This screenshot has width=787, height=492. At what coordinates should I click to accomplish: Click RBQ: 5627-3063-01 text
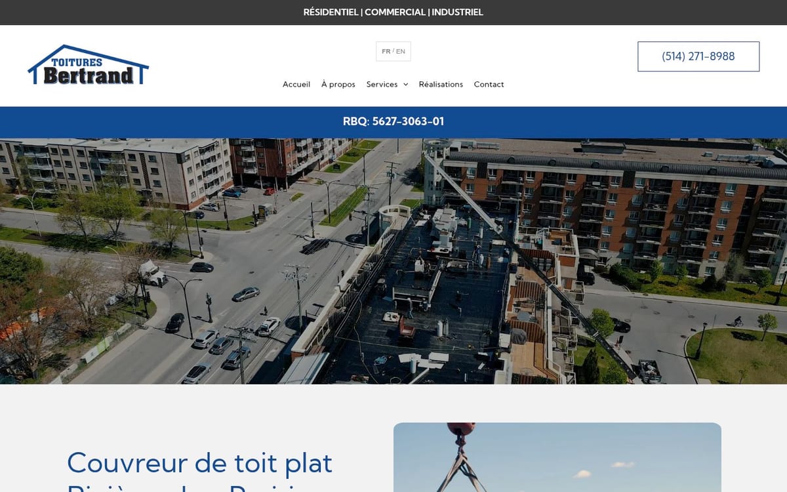pyautogui.click(x=393, y=121)
